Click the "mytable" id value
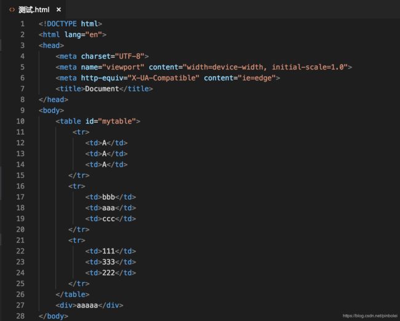Viewport: 400px width, 321px height. point(117,121)
